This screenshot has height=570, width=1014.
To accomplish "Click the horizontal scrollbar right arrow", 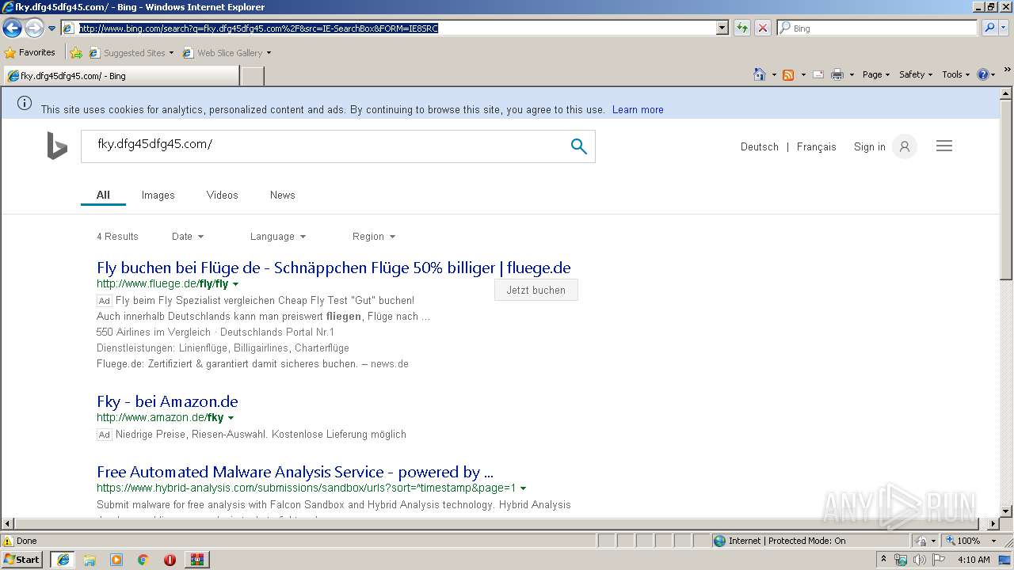I will pos(993,524).
